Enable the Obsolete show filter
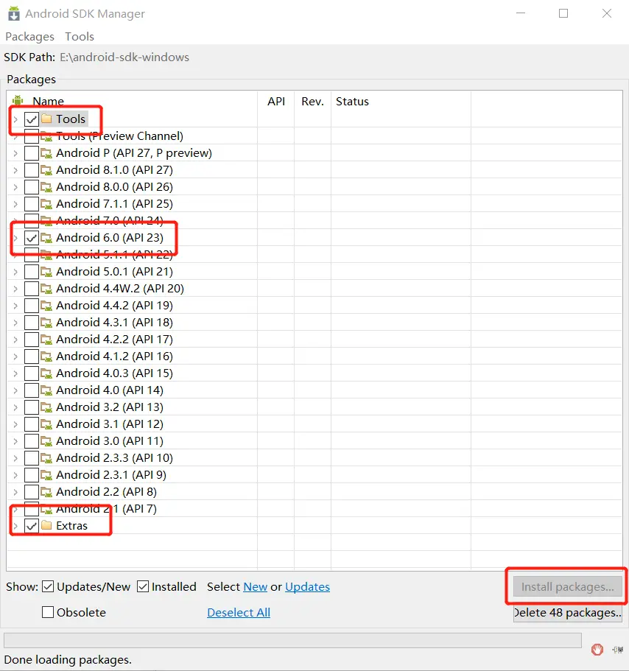Image resolution: width=629 pixels, height=671 pixels. tap(48, 612)
